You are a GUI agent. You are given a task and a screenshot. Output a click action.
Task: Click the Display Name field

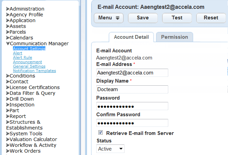click(132, 89)
